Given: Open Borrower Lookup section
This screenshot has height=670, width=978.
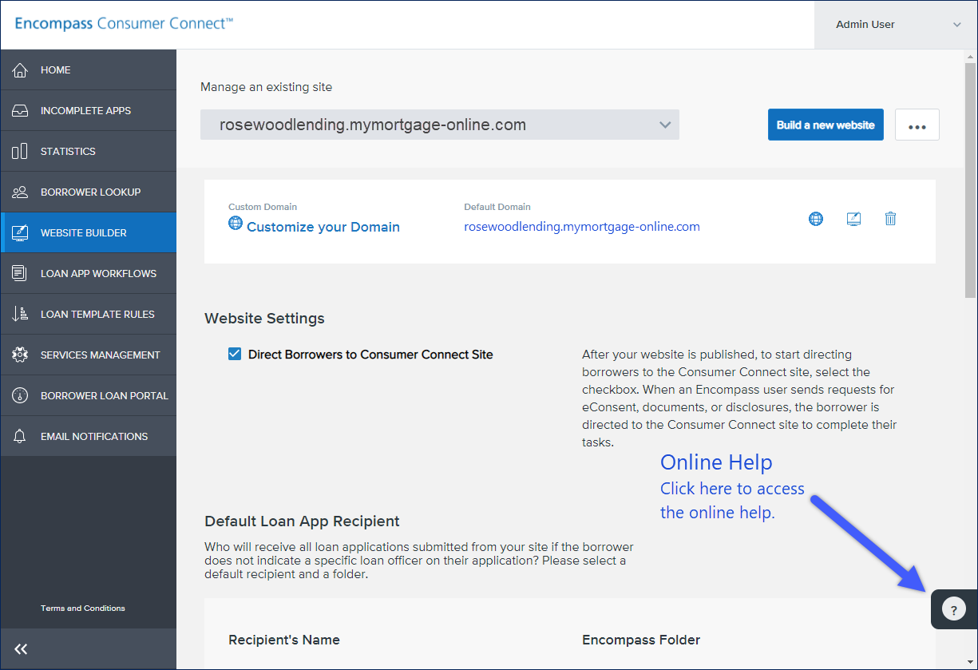Looking at the screenshot, I should click(x=89, y=192).
